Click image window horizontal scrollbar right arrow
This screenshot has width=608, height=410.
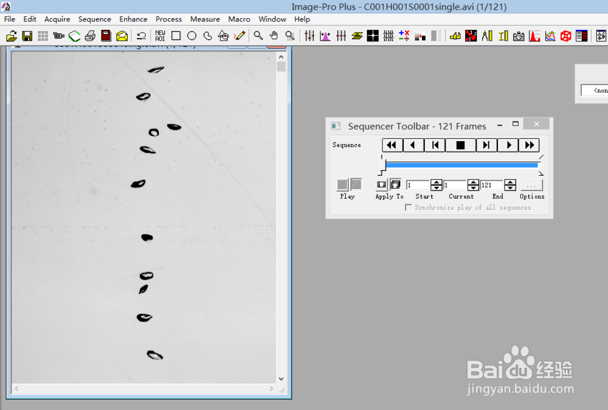point(271,388)
